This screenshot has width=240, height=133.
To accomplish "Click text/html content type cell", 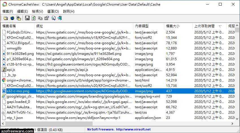I will [142, 80].
